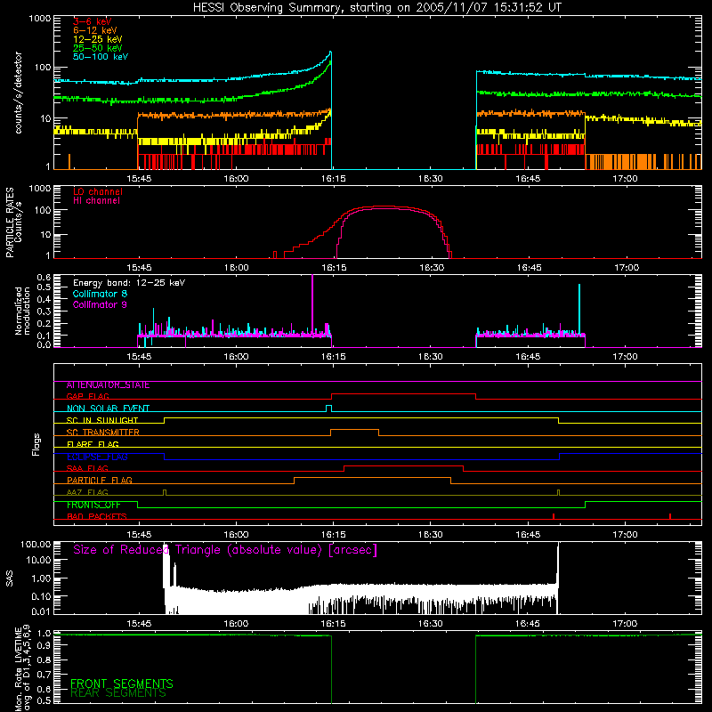This screenshot has width=712, height=712.
Task: Select the orange 6-12 keV legend entry
Action: (x=95, y=30)
